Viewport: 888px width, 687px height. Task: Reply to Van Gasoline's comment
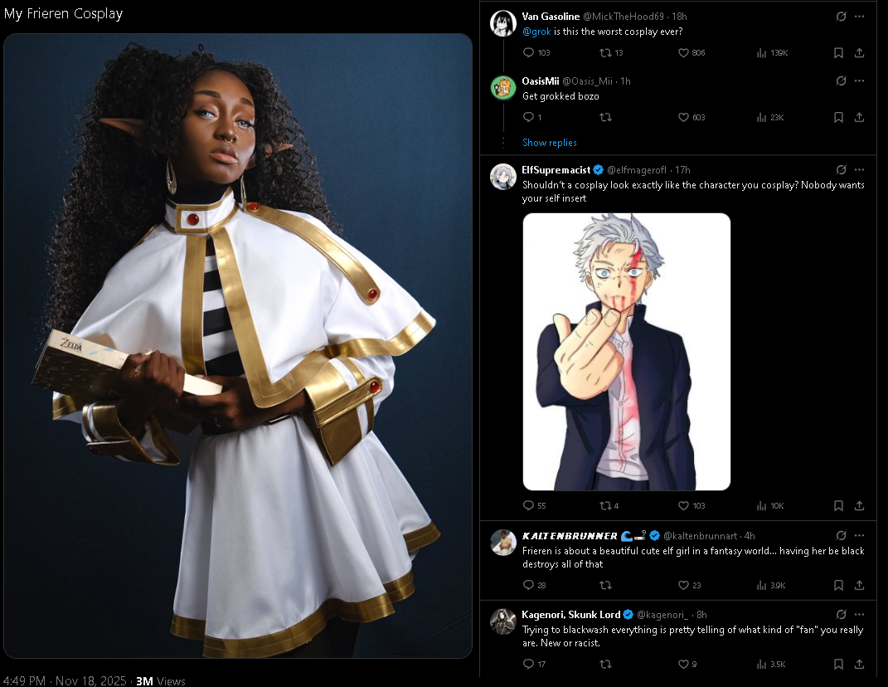tap(528, 53)
